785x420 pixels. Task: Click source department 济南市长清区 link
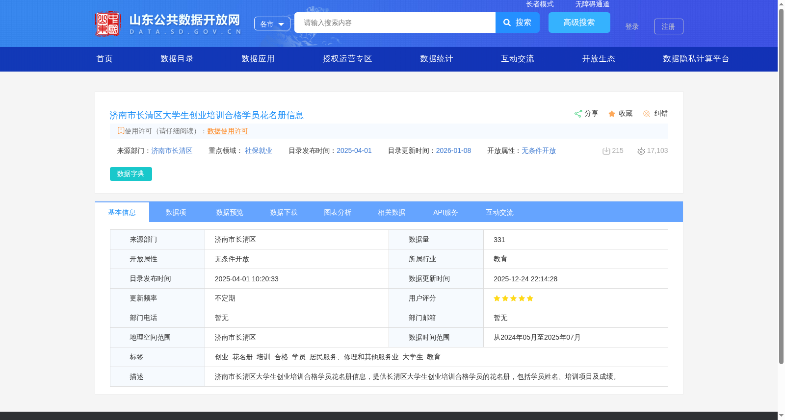172,151
